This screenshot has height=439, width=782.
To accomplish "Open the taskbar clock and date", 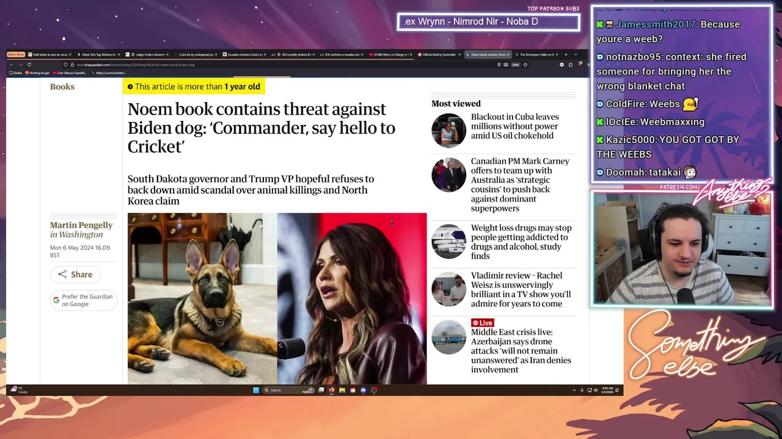I will (607, 390).
